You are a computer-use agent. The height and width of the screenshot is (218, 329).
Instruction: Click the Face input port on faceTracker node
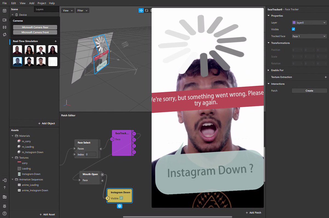click(112, 139)
